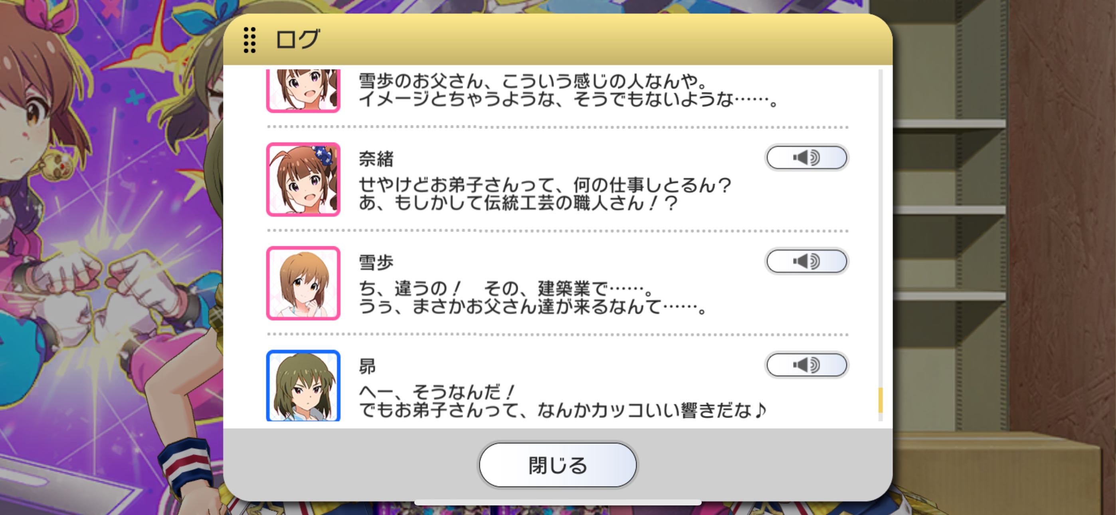The height and width of the screenshot is (515, 1116).
Task: Click the yellow scrollbar thumb in log
Action: coord(880,400)
